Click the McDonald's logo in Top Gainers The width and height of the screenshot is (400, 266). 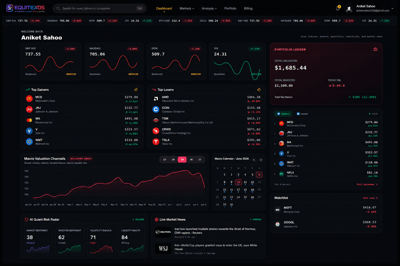pyautogui.click(x=29, y=99)
